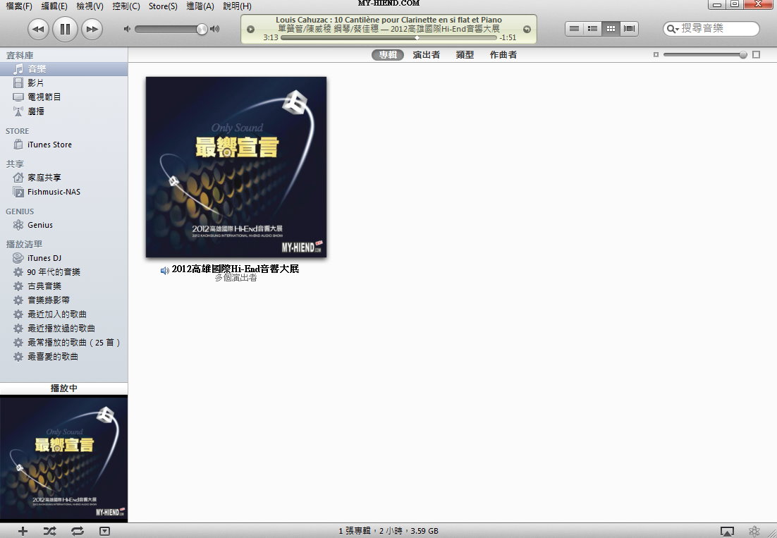777x538 pixels.
Task: Hide the artwork panel at bottom left
Action: point(104,531)
